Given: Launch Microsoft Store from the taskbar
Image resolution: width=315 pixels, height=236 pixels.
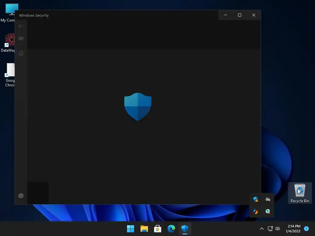Looking at the screenshot, I should coord(158,229).
